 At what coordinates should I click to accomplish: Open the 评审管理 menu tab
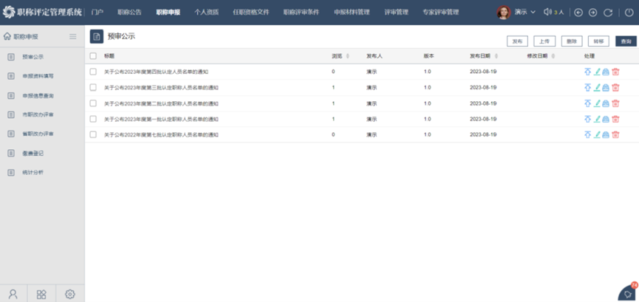pyautogui.click(x=396, y=13)
